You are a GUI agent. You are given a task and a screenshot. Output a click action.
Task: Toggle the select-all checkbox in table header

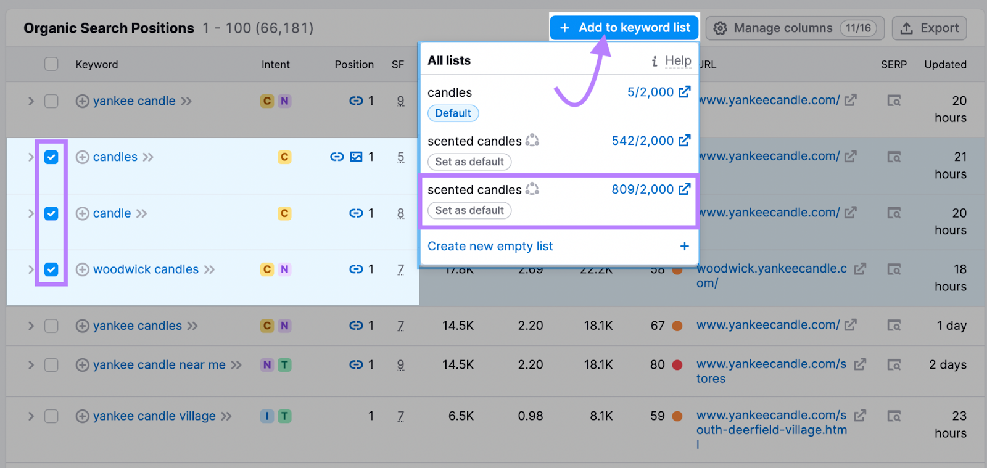point(51,64)
